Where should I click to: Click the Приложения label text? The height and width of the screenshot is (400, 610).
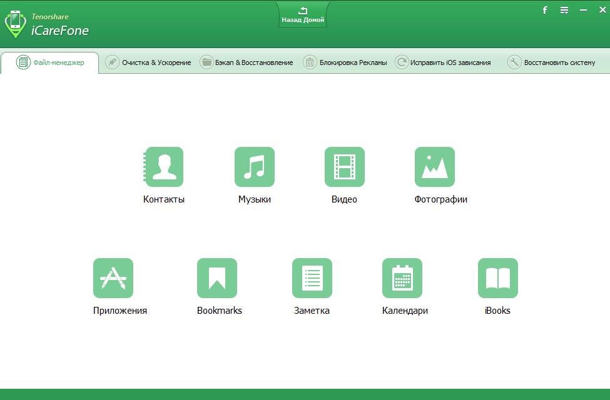120,311
